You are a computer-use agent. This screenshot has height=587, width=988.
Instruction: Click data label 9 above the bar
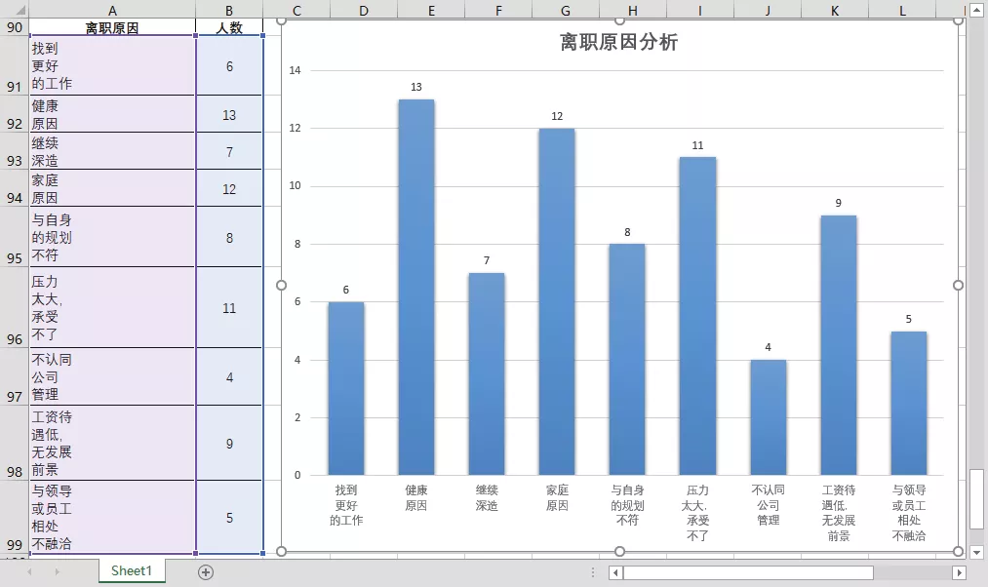pos(838,203)
